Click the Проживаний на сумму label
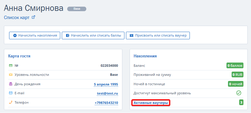This screenshot has height=113, width=251. click(x=152, y=75)
